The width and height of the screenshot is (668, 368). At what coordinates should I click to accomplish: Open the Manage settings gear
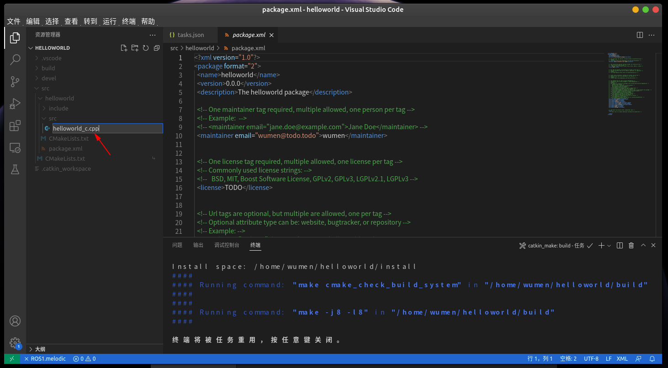pyautogui.click(x=15, y=342)
